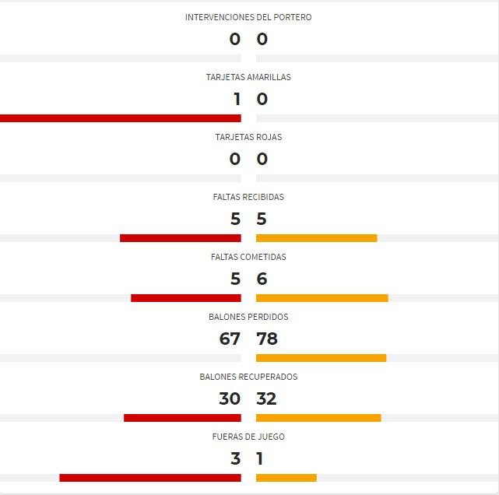The image size is (499, 495).
Task: Click the orange Balones Perdidos bar
Action: pos(321,358)
